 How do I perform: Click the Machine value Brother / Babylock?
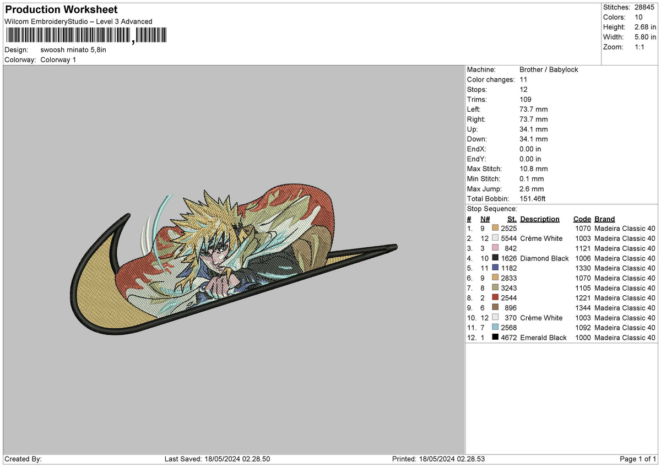549,70
